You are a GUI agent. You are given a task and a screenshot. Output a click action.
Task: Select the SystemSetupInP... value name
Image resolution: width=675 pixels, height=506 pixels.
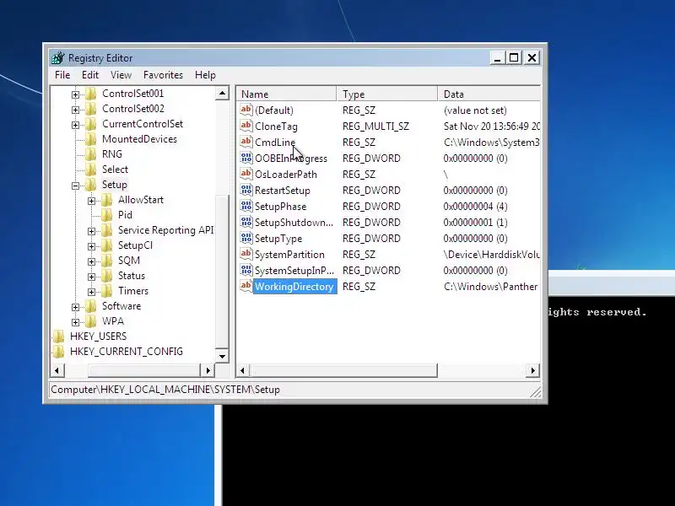click(x=294, y=271)
